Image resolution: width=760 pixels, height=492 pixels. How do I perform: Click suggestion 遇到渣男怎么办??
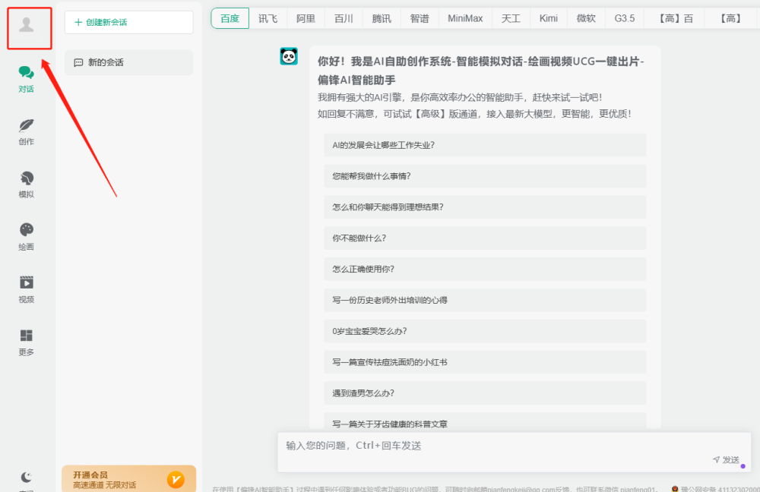[x=485, y=393]
